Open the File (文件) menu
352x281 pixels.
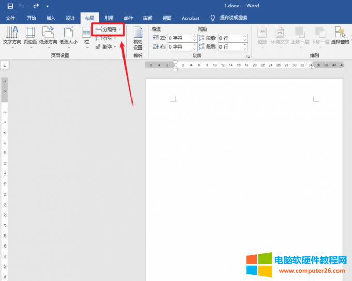[10, 18]
